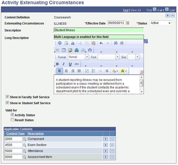Image resolution: width=178 pixels, height=165 pixels.
Task: Open the background highlight color picker
Action: [124, 71]
